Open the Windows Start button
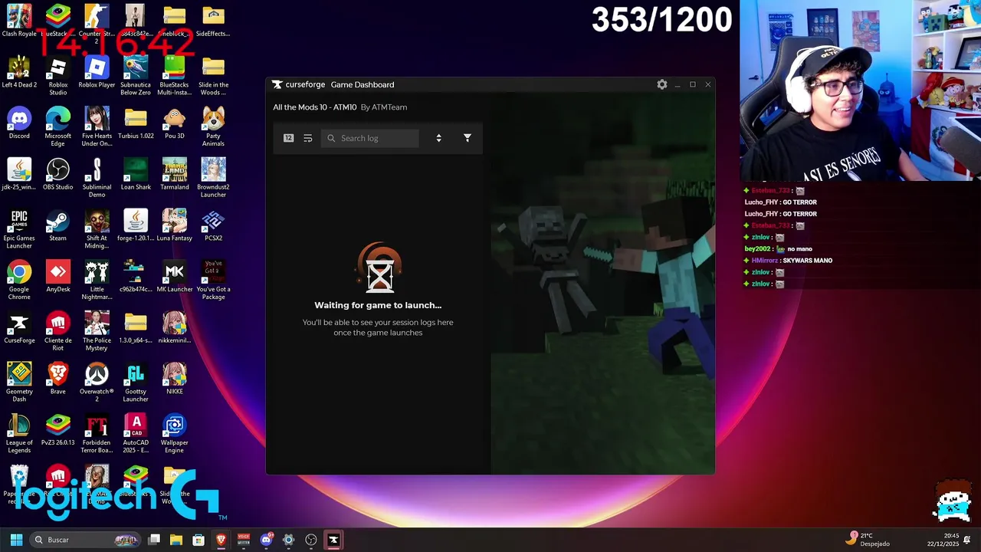981x552 pixels. 16,540
